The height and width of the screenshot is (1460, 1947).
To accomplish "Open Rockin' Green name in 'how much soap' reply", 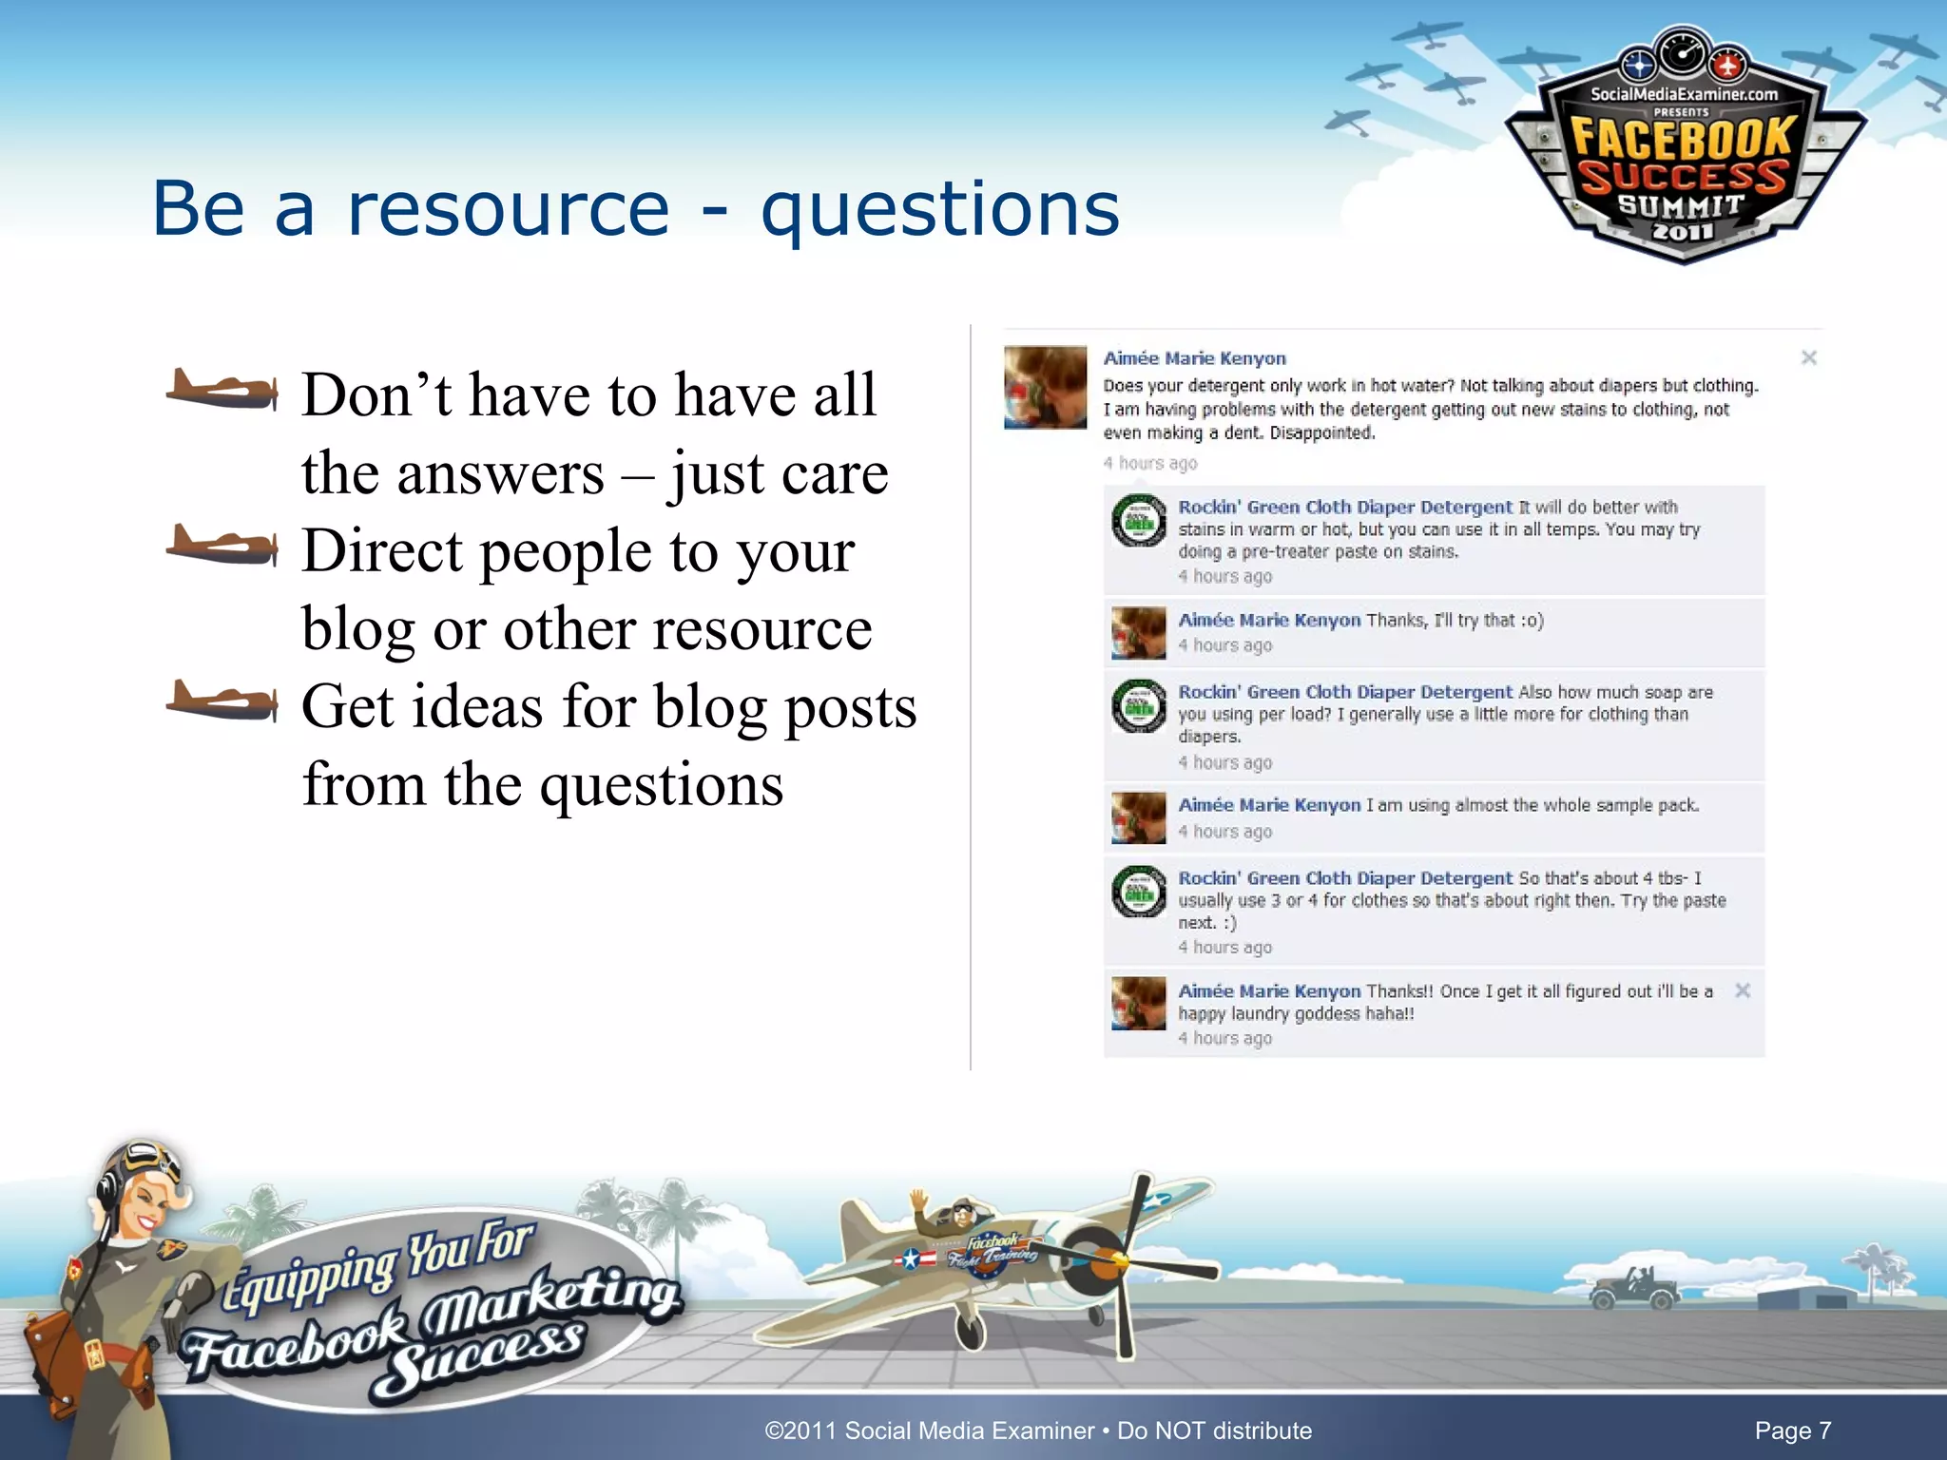I will pos(1345,692).
